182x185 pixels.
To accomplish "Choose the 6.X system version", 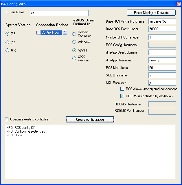I will pos(8,50).
